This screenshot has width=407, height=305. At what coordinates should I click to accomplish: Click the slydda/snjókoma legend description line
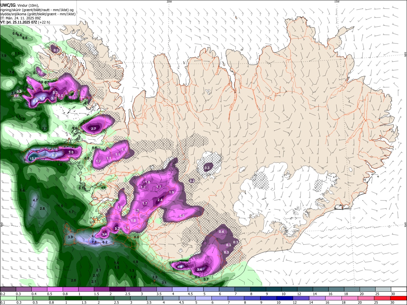tap(38, 14)
